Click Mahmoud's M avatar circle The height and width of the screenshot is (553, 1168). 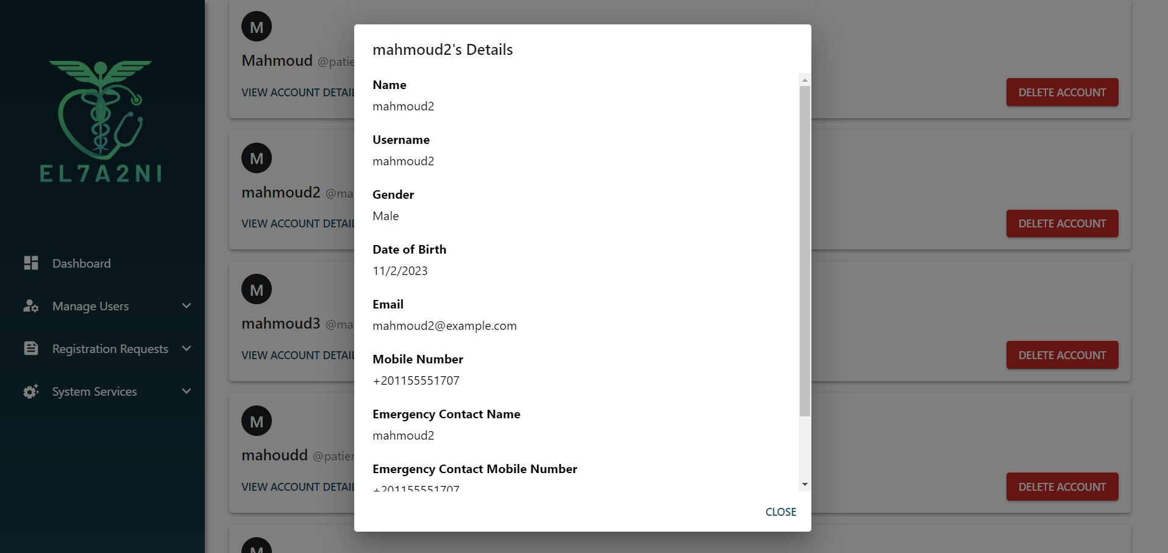tap(257, 27)
